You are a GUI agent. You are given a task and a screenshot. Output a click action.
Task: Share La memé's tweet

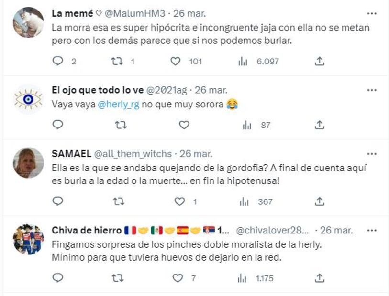(320, 61)
